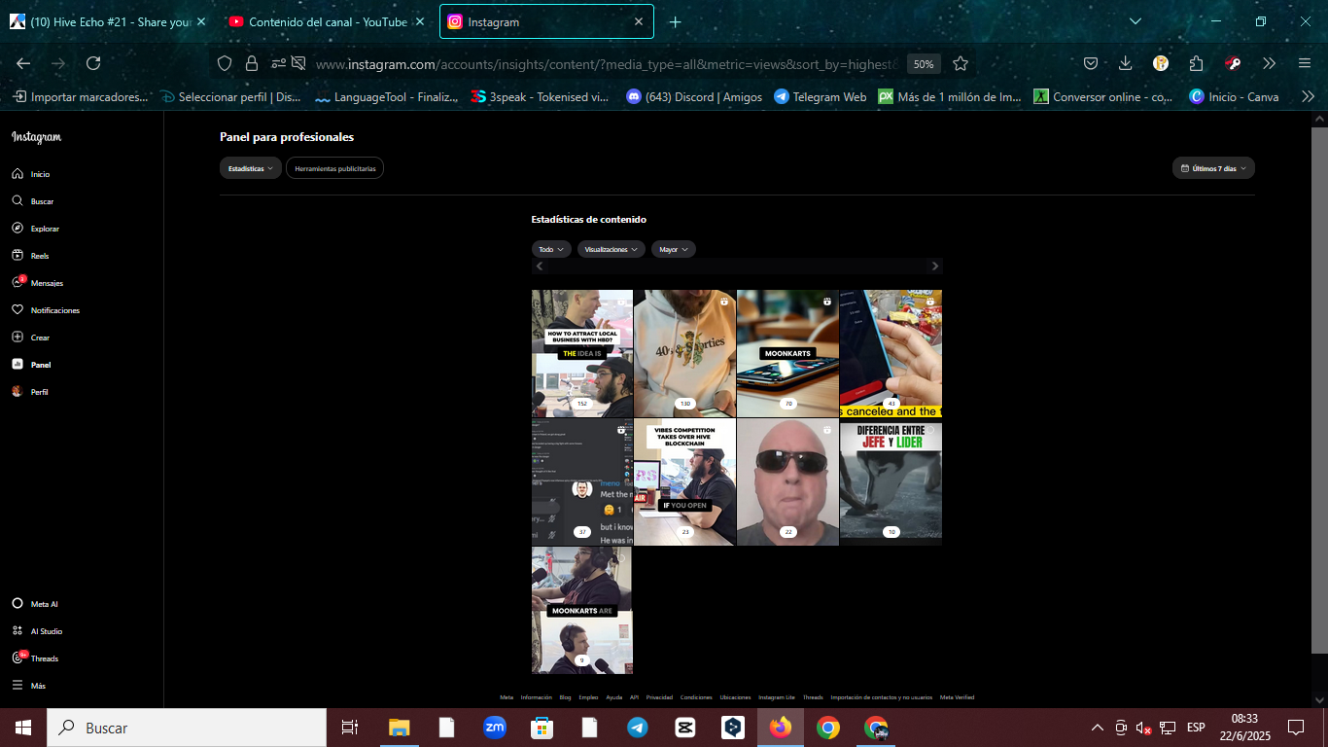Open Telegram Web bookmark
The image size is (1328, 747).
point(820,96)
